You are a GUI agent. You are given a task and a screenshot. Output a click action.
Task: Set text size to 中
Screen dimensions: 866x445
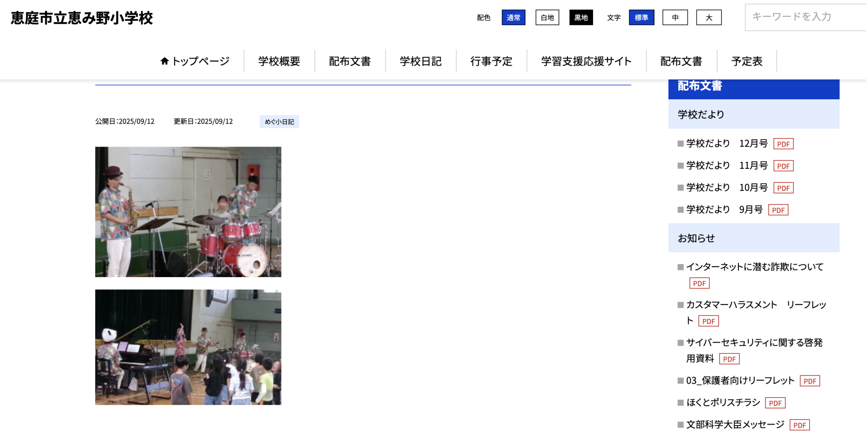coord(675,18)
